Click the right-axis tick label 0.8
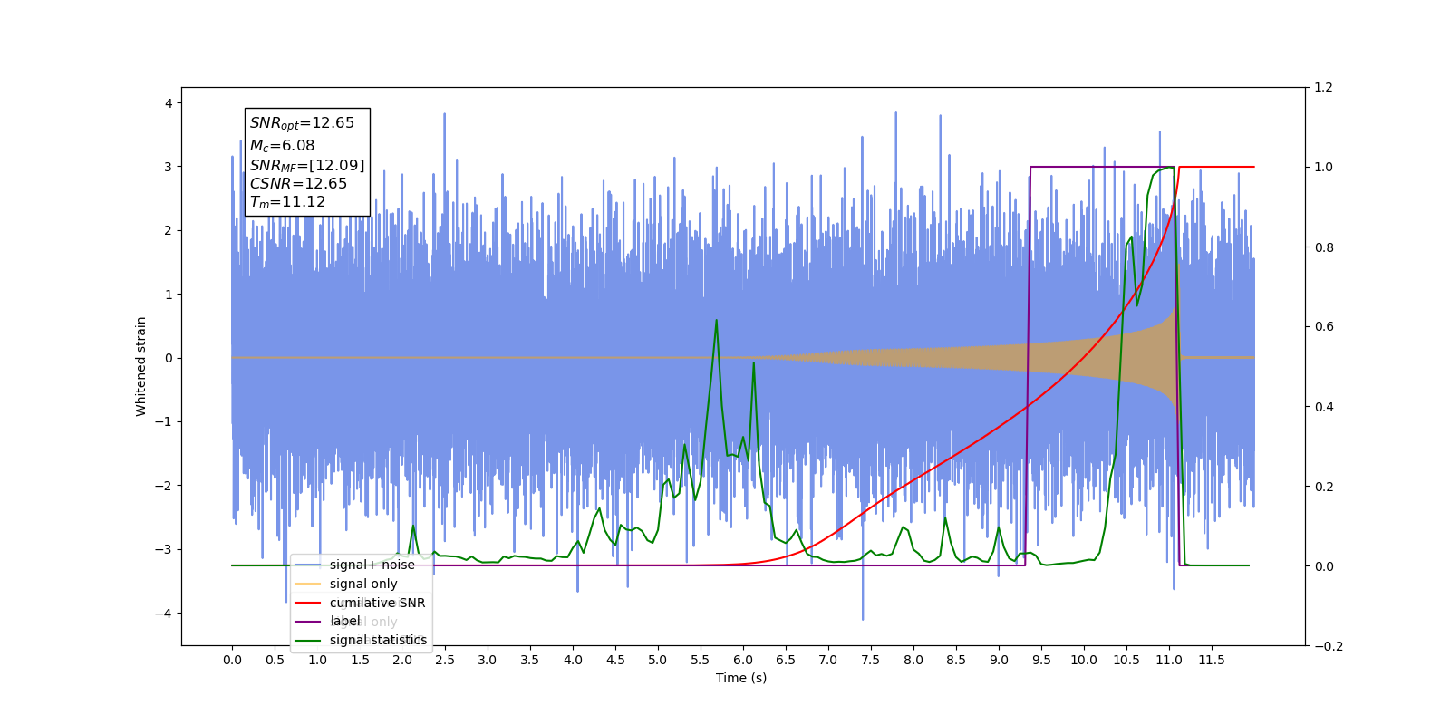The height and width of the screenshot is (725, 1450). (1323, 247)
